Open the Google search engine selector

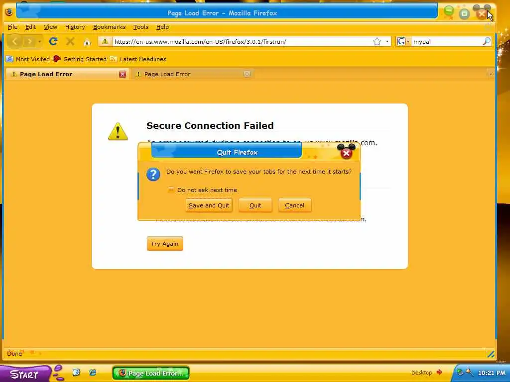click(403, 41)
